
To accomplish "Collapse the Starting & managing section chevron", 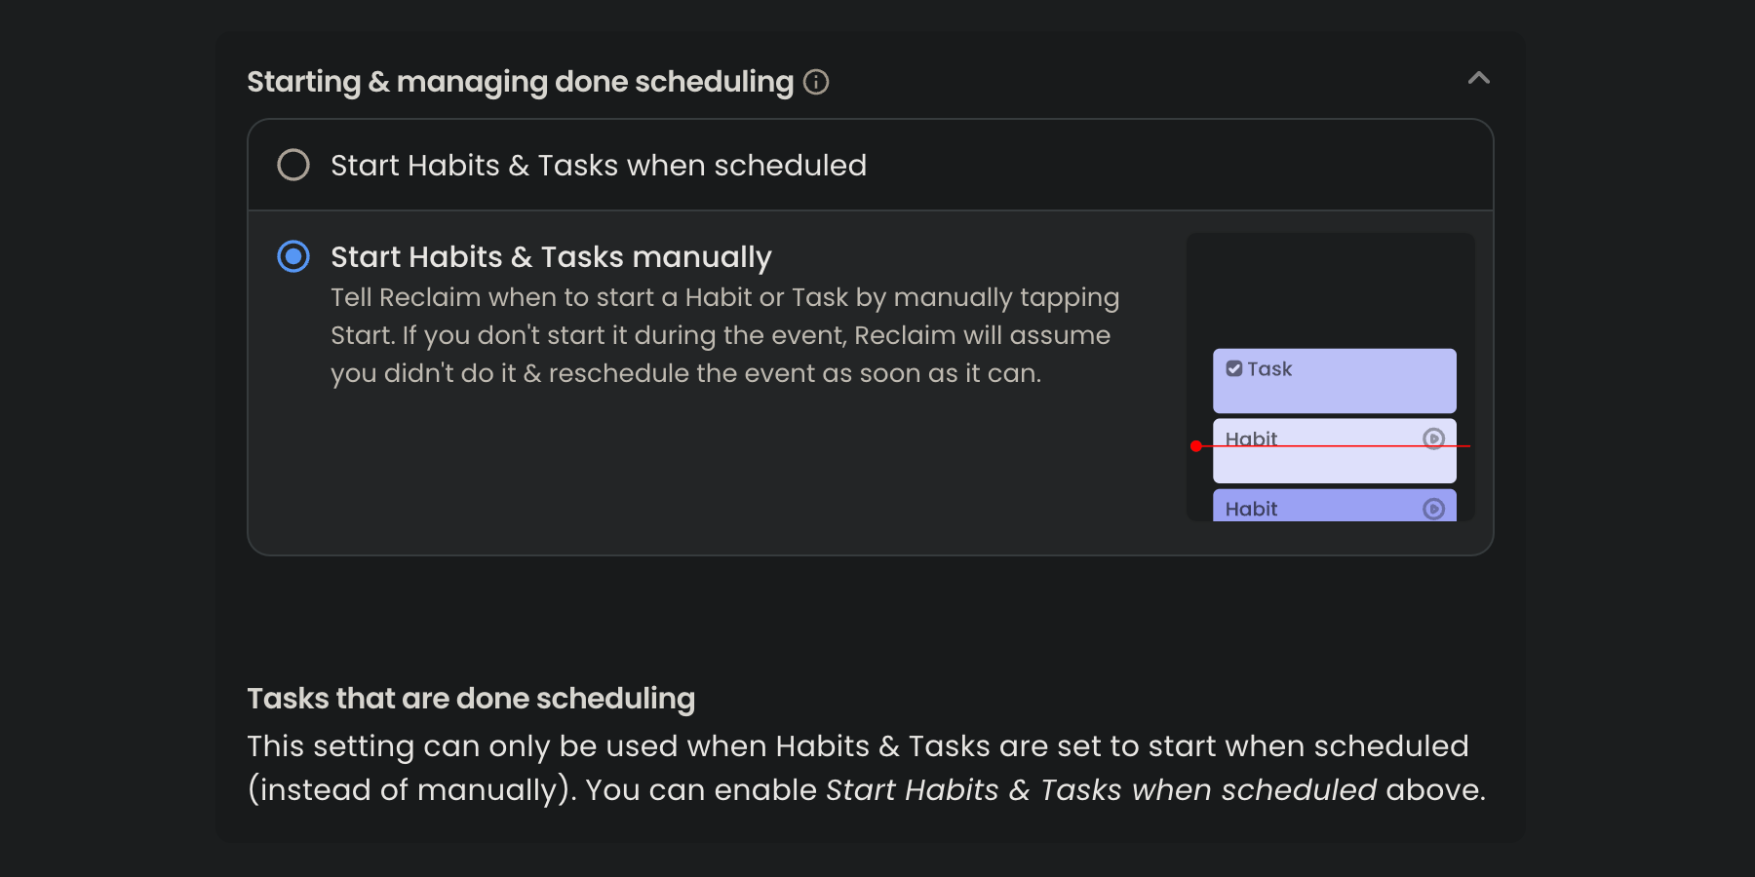I will click(1479, 78).
